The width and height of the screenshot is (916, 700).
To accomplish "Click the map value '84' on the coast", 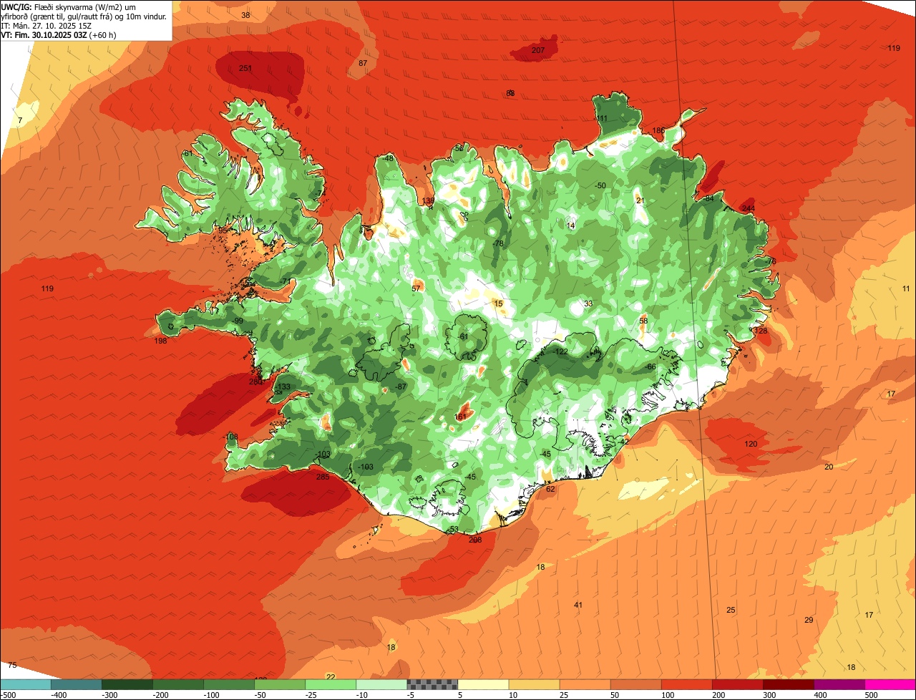I will [x=709, y=198].
